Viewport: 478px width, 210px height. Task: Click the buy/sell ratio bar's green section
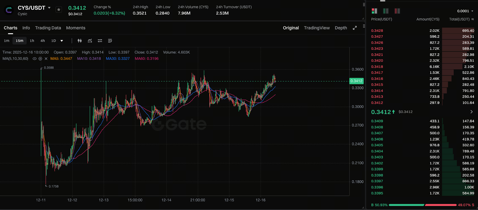tap(406, 205)
